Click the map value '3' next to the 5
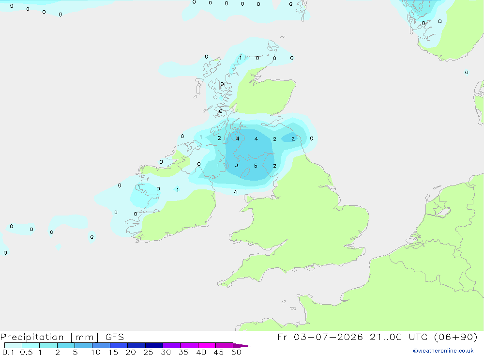The width and height of the screenshot is (484, 355). [237, 166]
